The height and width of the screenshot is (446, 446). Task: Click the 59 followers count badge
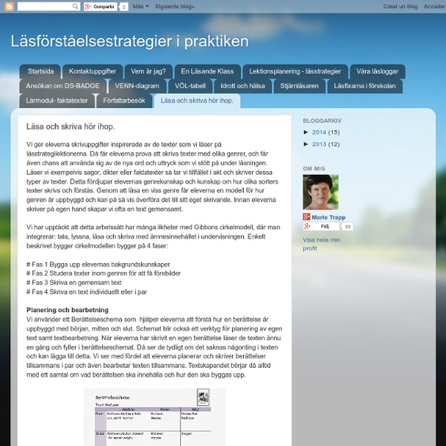click(347, 227)
